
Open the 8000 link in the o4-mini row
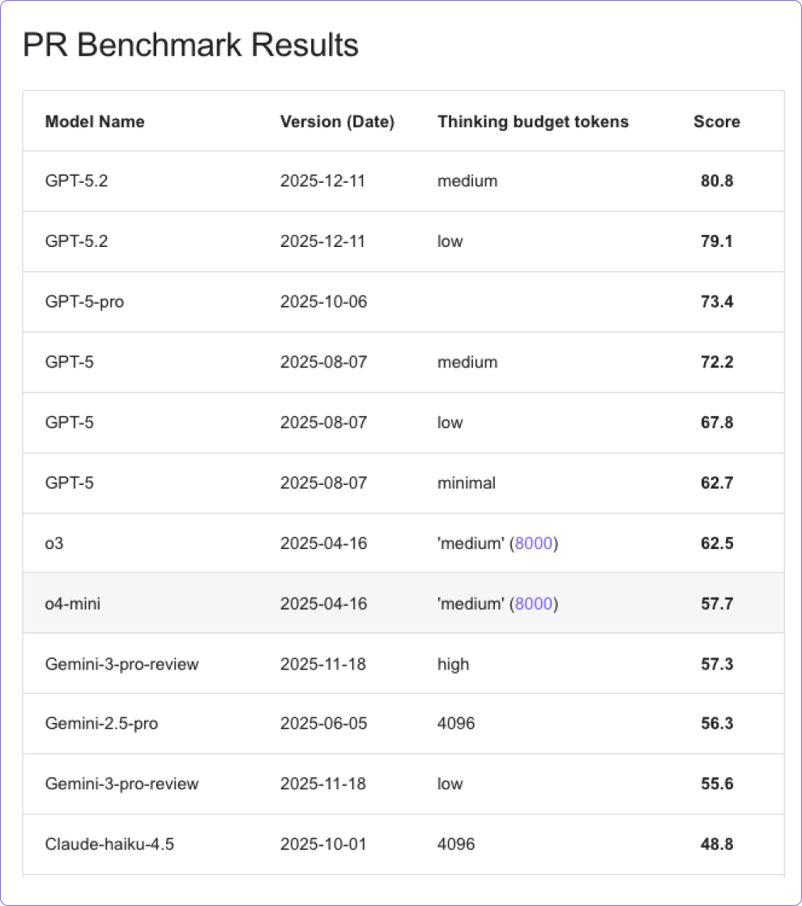point(534,603)
